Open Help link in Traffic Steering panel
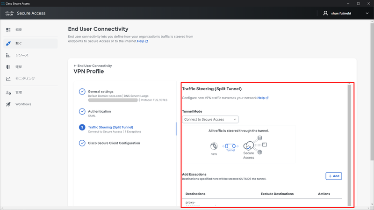The image size is (374, 210). click(263, 98)
